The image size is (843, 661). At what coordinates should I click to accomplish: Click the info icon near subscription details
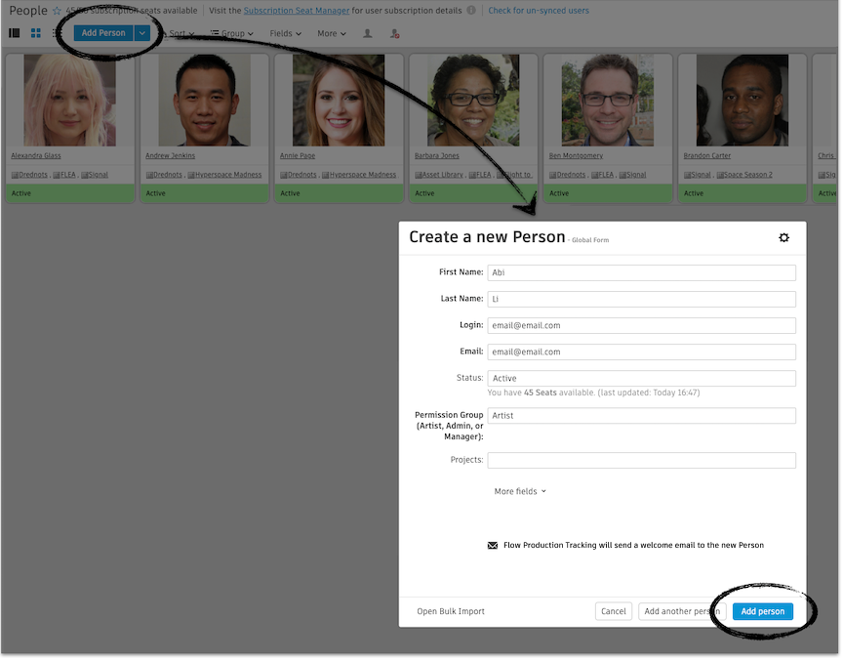[x=472, y=12]
